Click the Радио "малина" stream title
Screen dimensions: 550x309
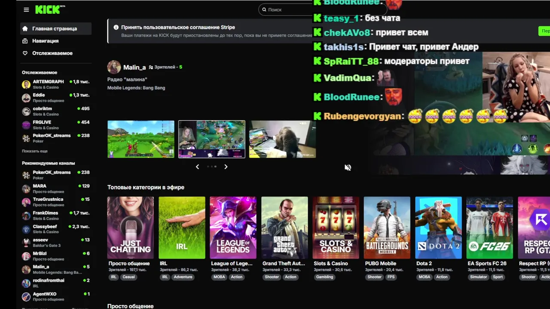(x=127, y=79)
